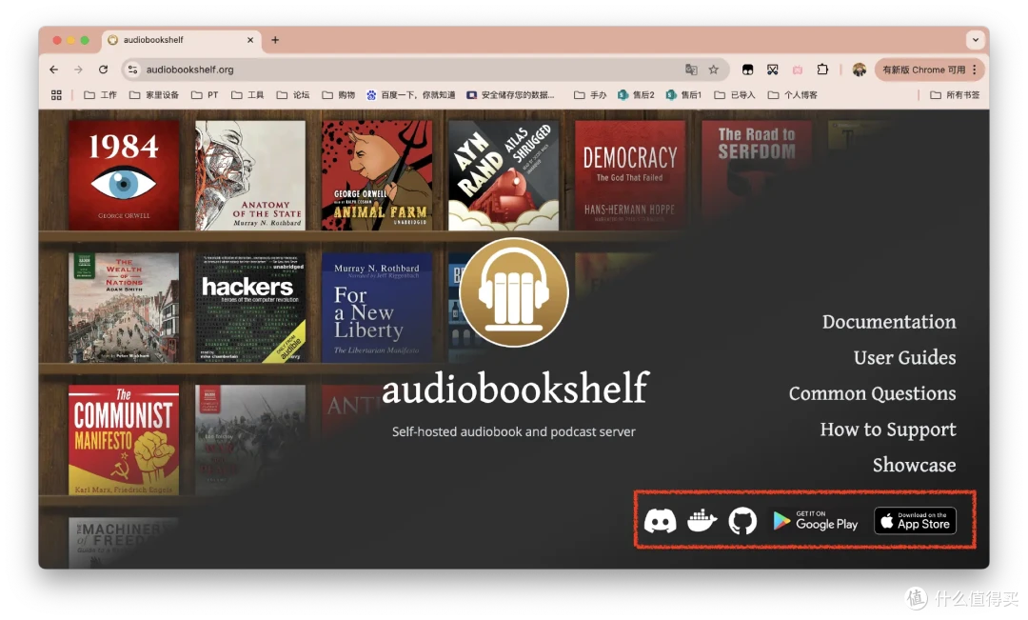
Task: Bookmark the page using the star icon
Action: click(714, 70)
